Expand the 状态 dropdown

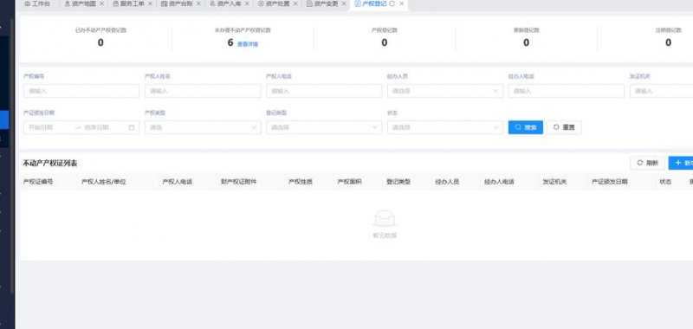(445, 127)
